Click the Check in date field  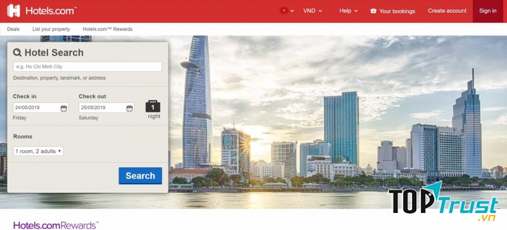point(41,108)
